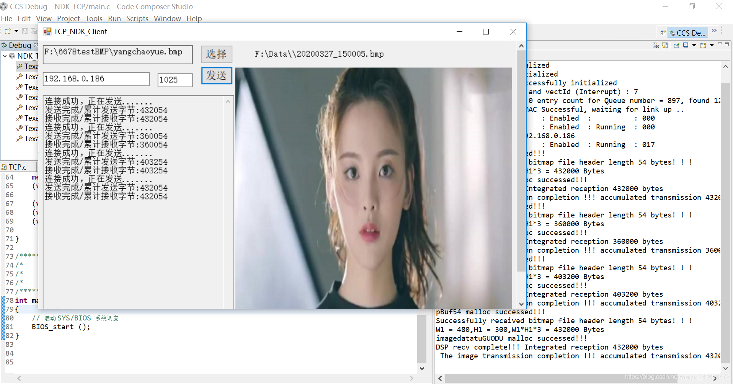The width and height of the screenshot is (733, 384).
Task: Click console line 'imagedatatuGUODU malloc successed!!!'
Action: point(511,338)
